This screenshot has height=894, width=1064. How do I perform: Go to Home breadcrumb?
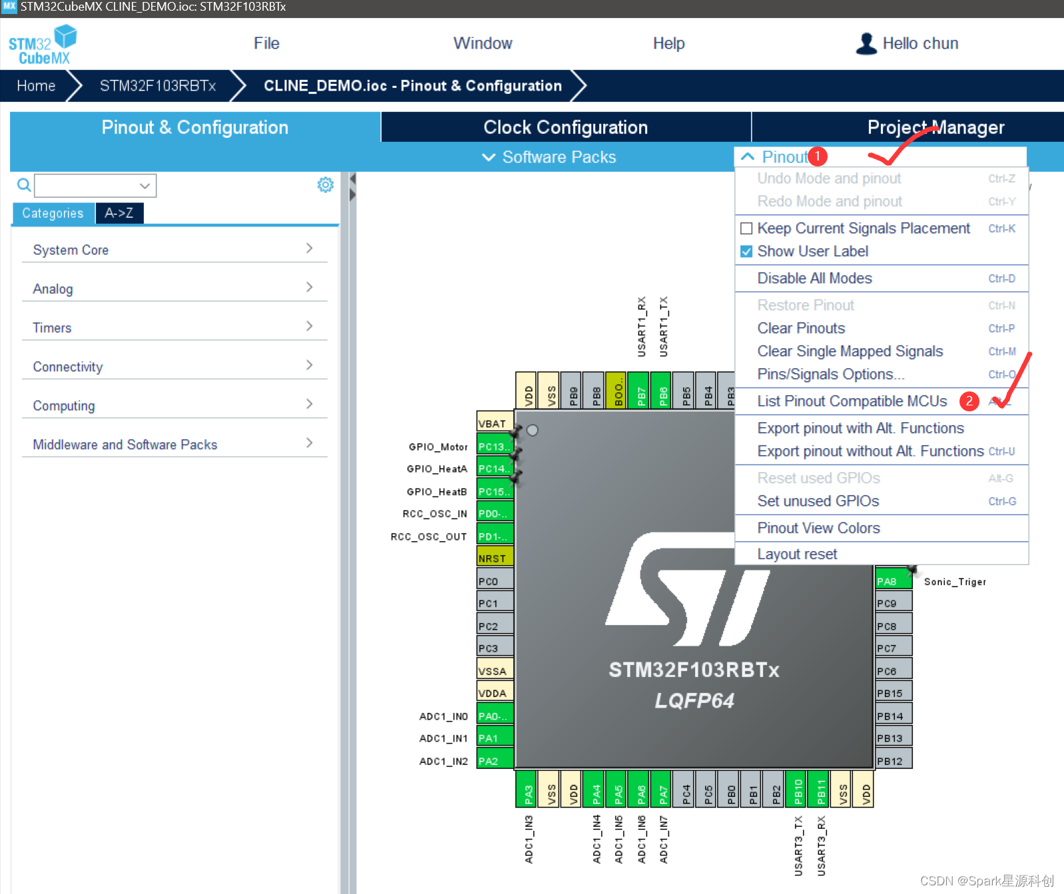[36, 86]
